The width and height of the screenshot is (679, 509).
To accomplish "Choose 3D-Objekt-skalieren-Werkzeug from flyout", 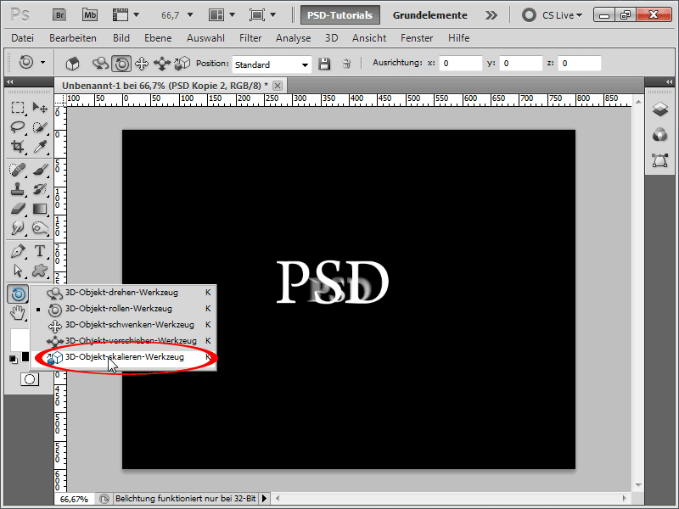I will coord(123,357).
